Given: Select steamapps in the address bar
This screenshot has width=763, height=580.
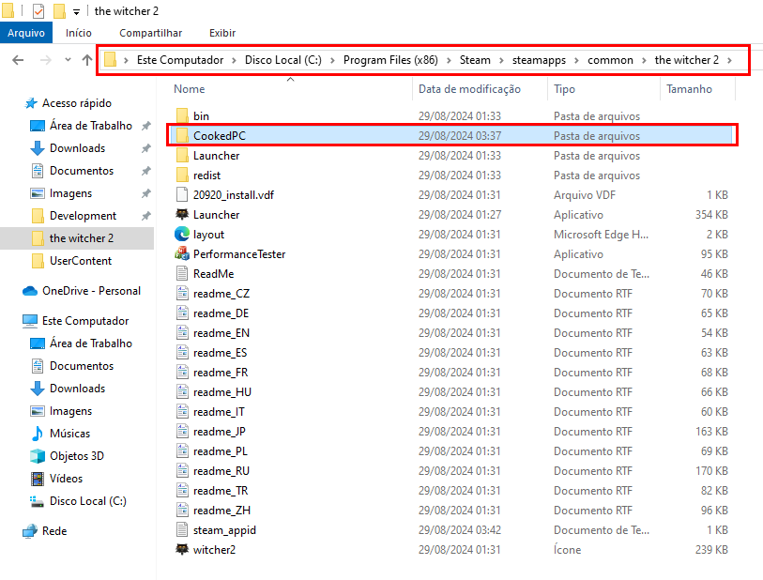Looking at the screenshot, I should pos(539,60).
